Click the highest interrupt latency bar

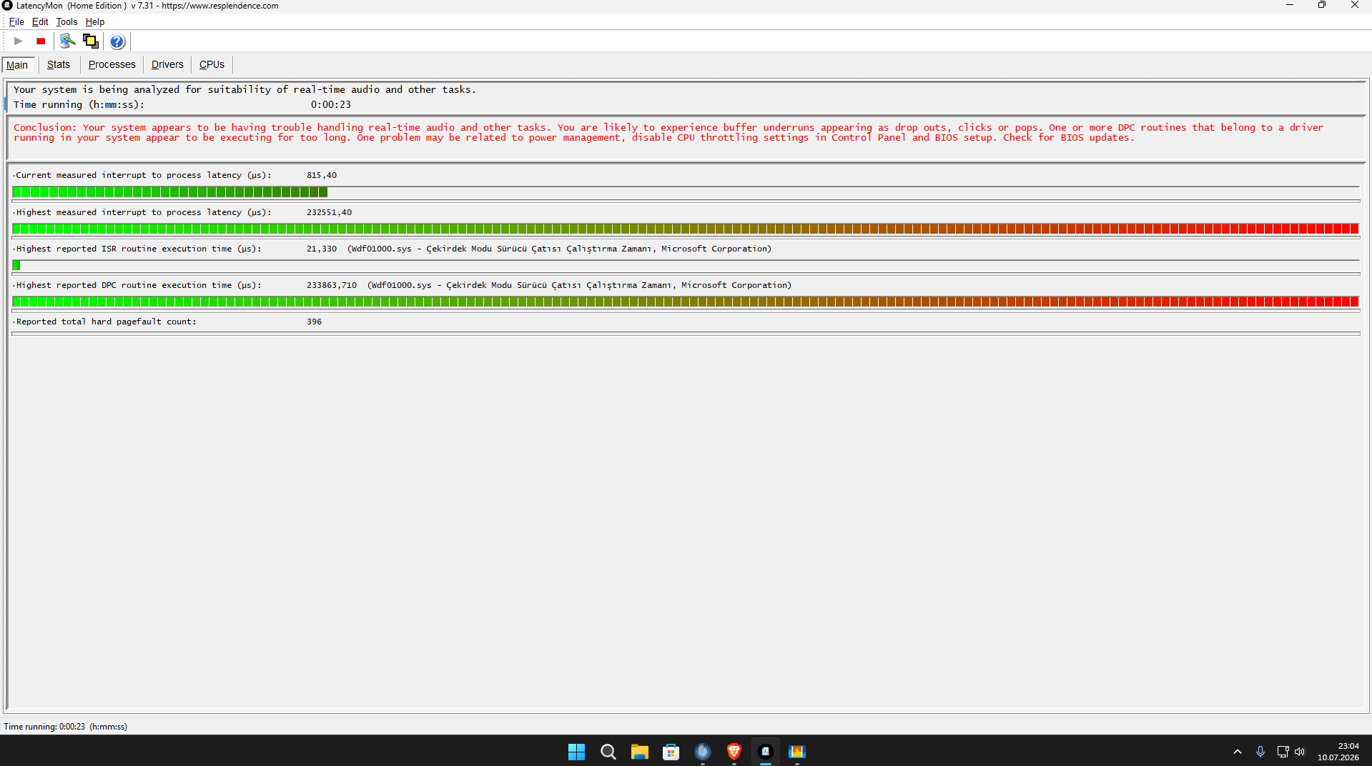[686, 229]
